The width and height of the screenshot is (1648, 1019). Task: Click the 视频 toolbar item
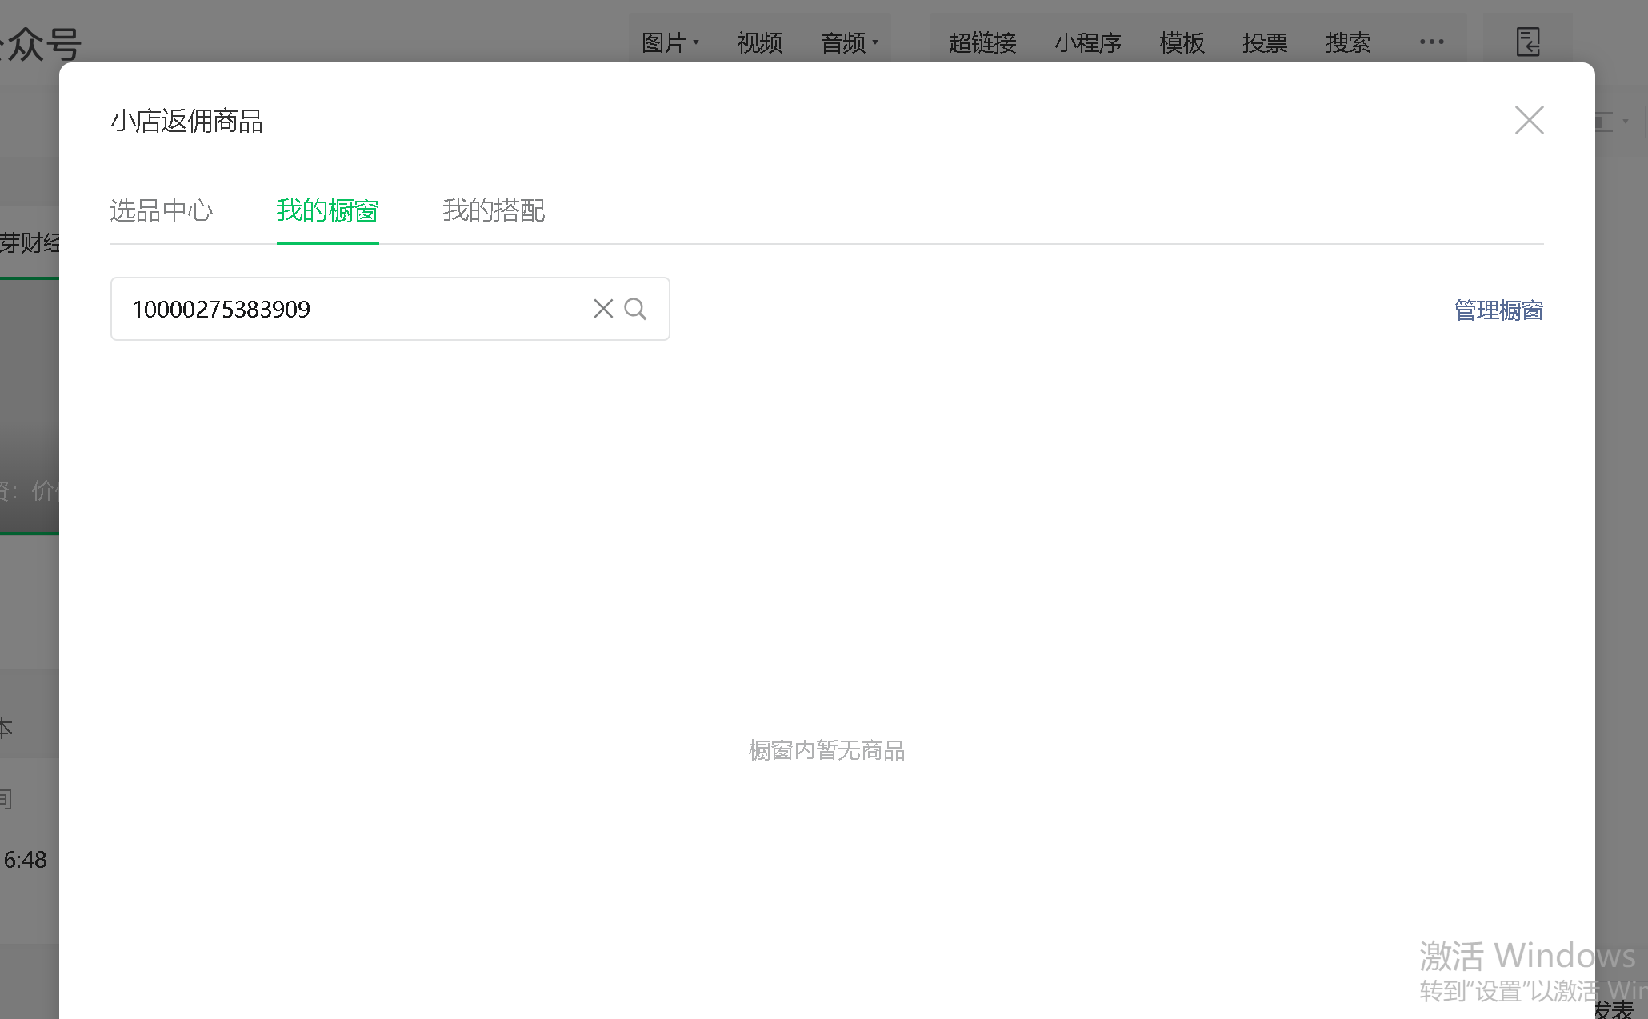tap(759, 42)
